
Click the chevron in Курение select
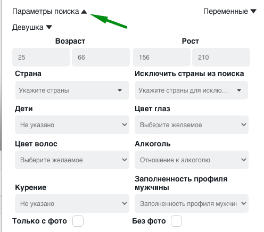(125, 203)
